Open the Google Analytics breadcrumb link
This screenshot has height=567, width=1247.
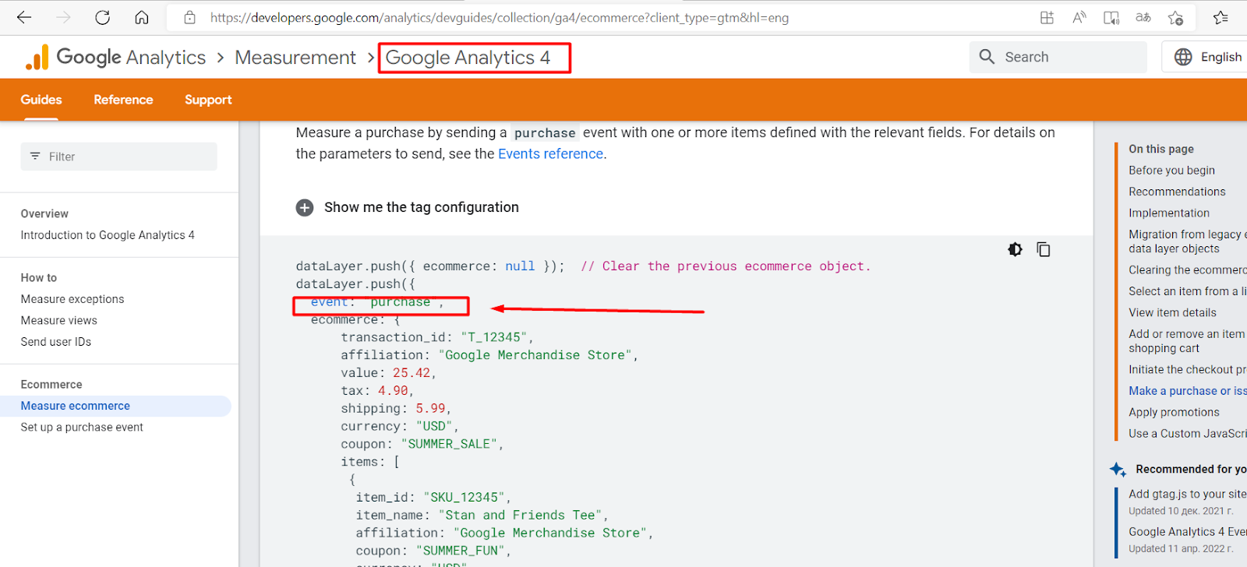click(131, 57)
